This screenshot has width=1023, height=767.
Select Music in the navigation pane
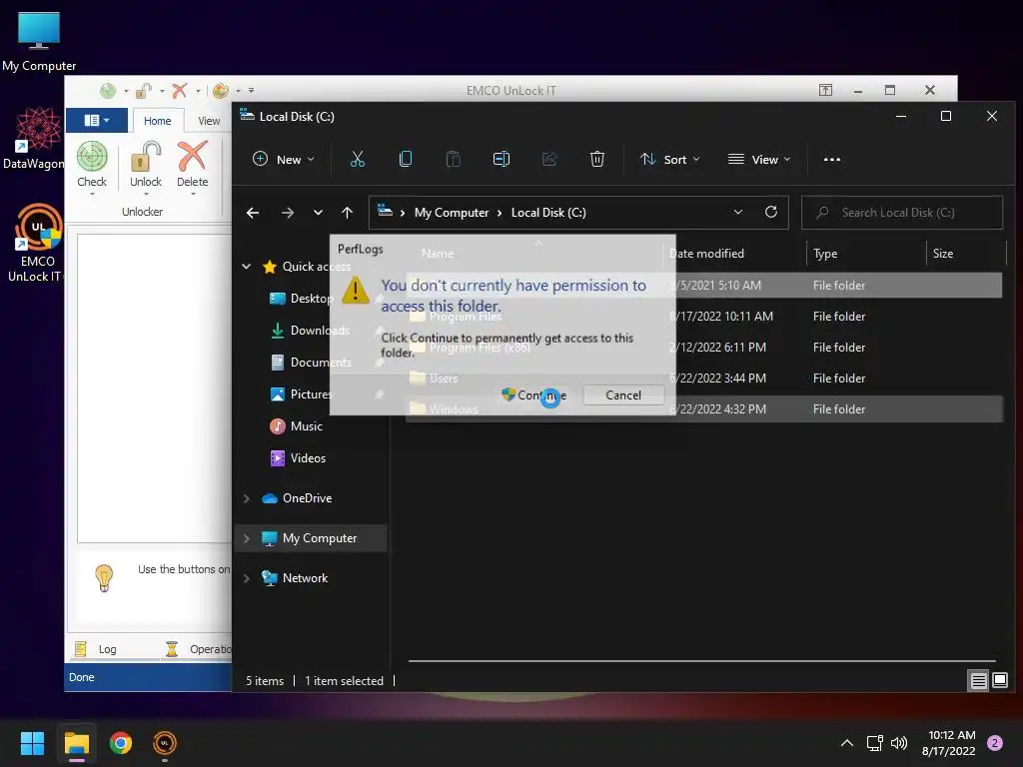[297, 425]
